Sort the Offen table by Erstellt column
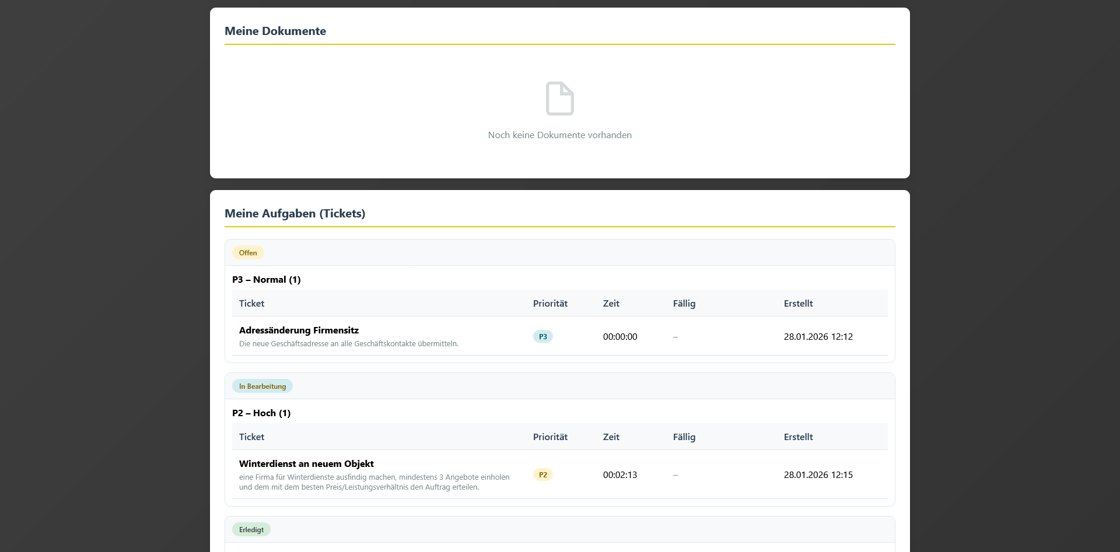1120x552 pixels. [797, 304]
